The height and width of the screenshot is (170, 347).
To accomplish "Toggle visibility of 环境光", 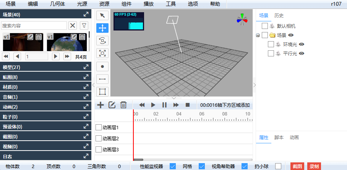I will tap(302, 44).
